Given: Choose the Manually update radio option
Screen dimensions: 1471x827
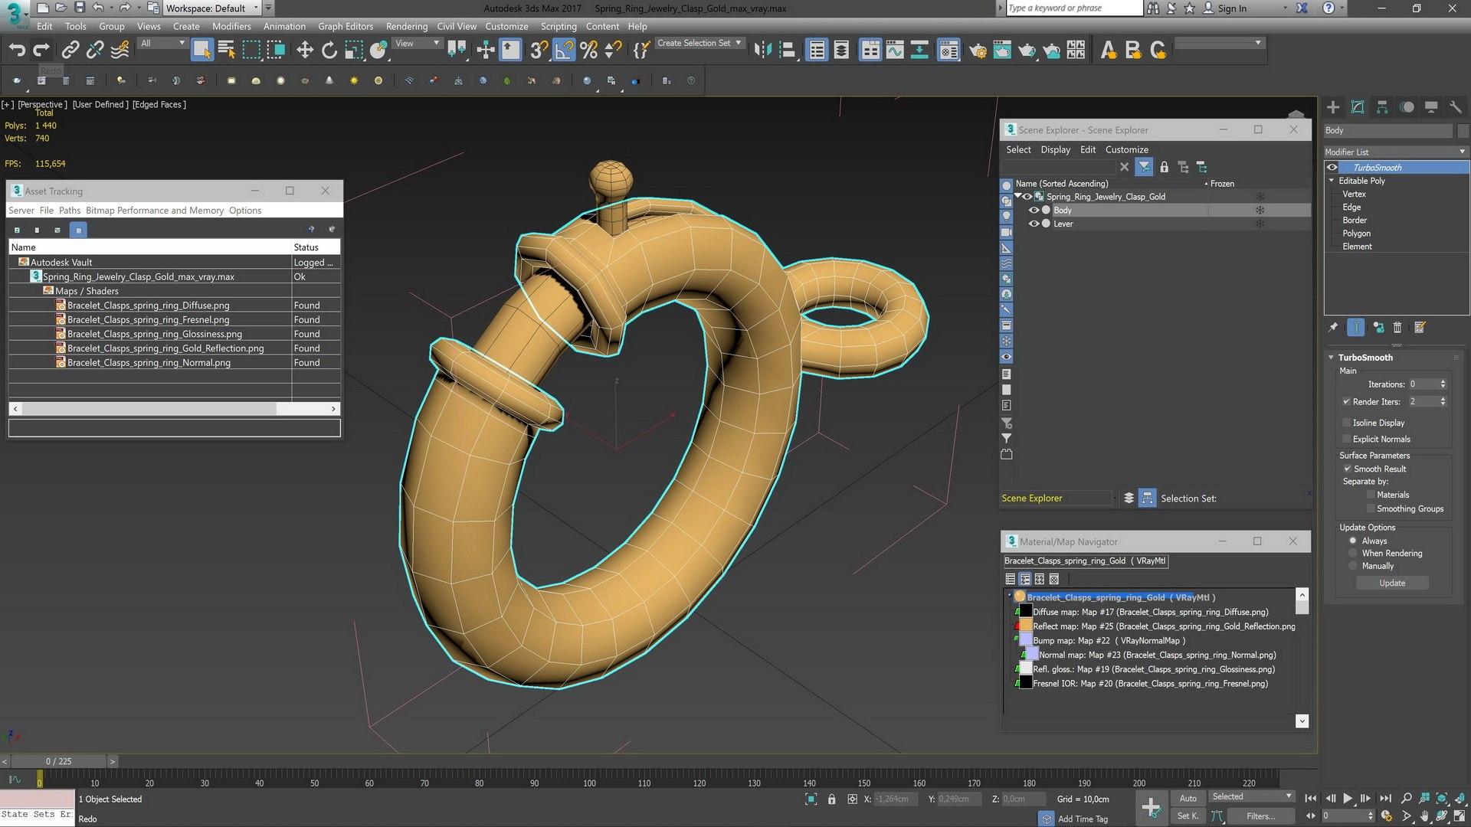Looking at the screenshot, I should coord(1353,566).
